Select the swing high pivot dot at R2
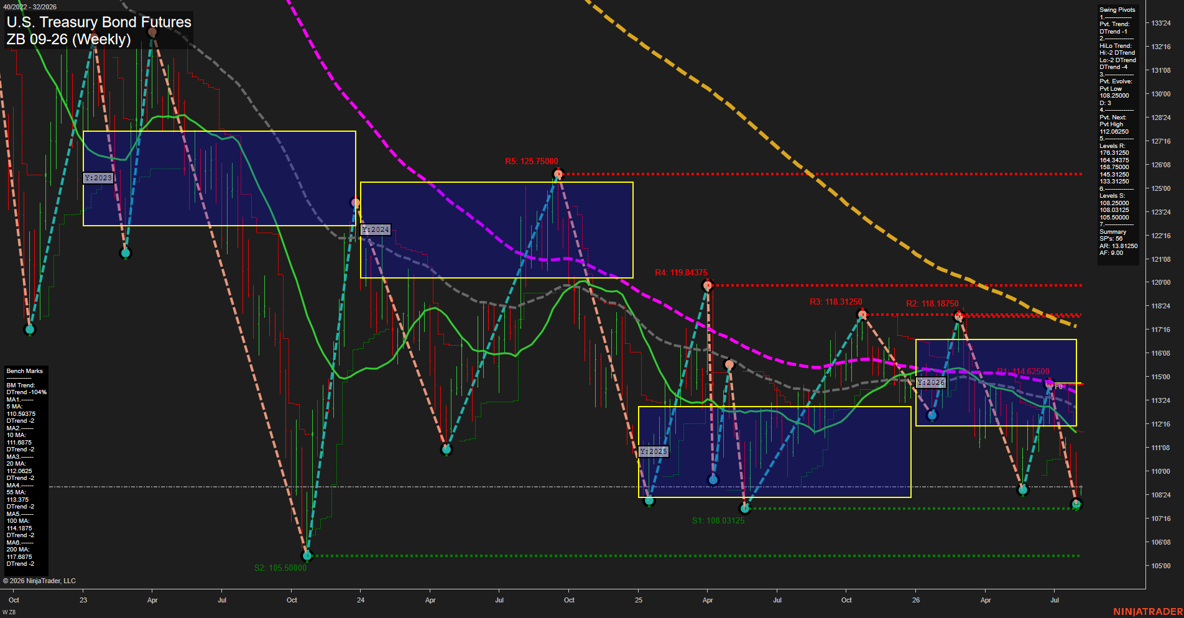The image size is (1184, 618). tap(959, 316)
